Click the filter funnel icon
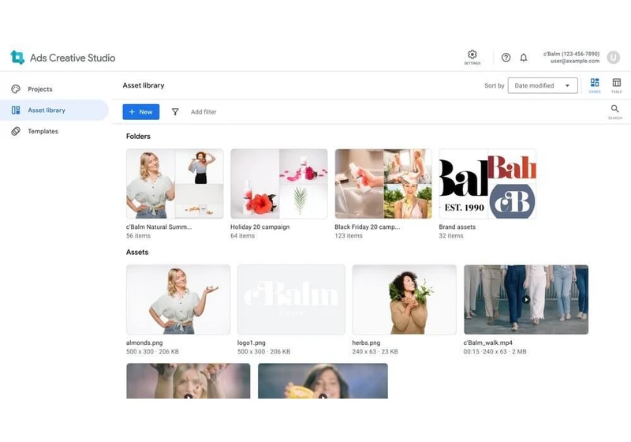Viewport: 631px width, 442px height. [175, 112]
